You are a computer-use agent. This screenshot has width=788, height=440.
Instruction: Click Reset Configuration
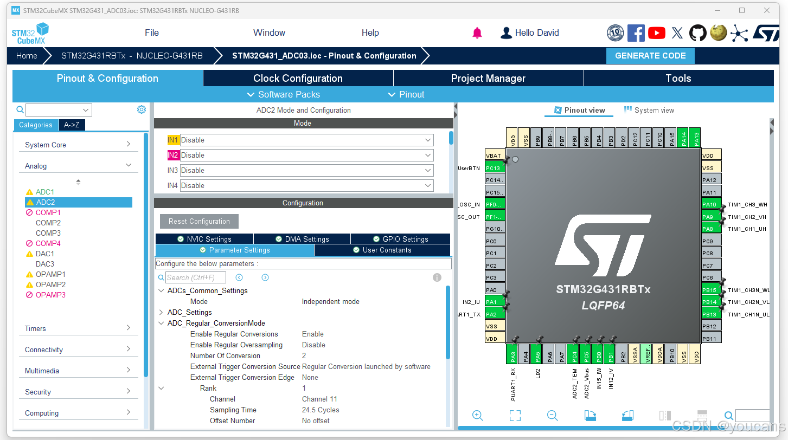coord(199,221)
